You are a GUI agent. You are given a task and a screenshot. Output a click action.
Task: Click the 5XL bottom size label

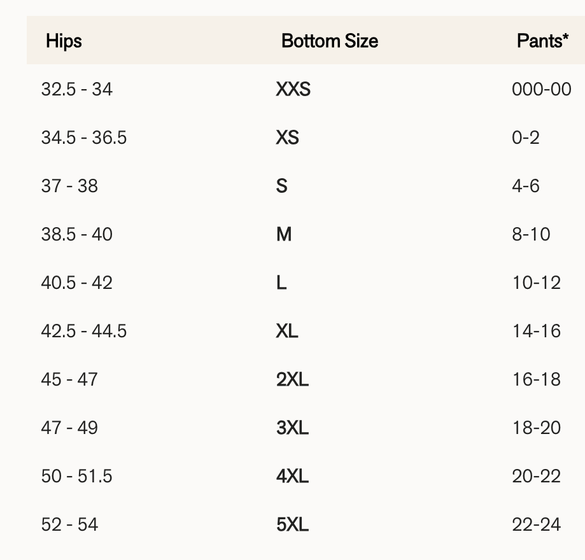coord(292,524)
